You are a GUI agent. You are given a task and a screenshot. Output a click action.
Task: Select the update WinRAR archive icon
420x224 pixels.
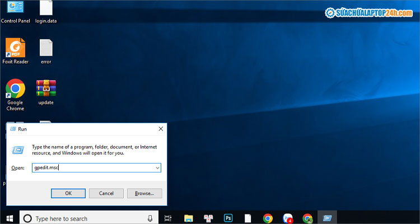pos(46,89)
